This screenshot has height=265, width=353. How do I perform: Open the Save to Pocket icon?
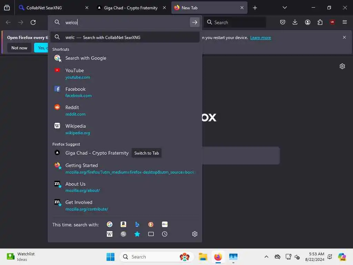(283, 22)
